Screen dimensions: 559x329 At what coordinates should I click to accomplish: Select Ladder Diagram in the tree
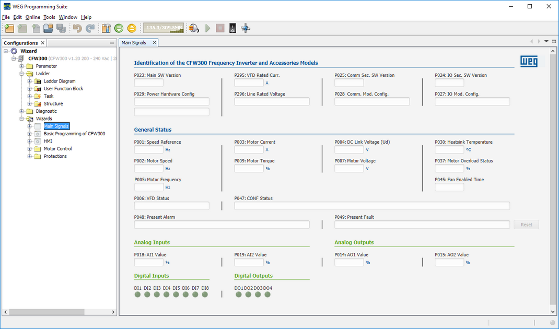click(59, 81)
